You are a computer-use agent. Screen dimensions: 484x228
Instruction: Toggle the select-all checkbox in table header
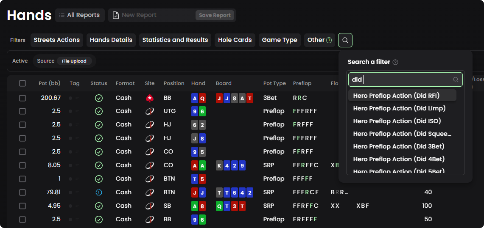[x=22, y=83]
